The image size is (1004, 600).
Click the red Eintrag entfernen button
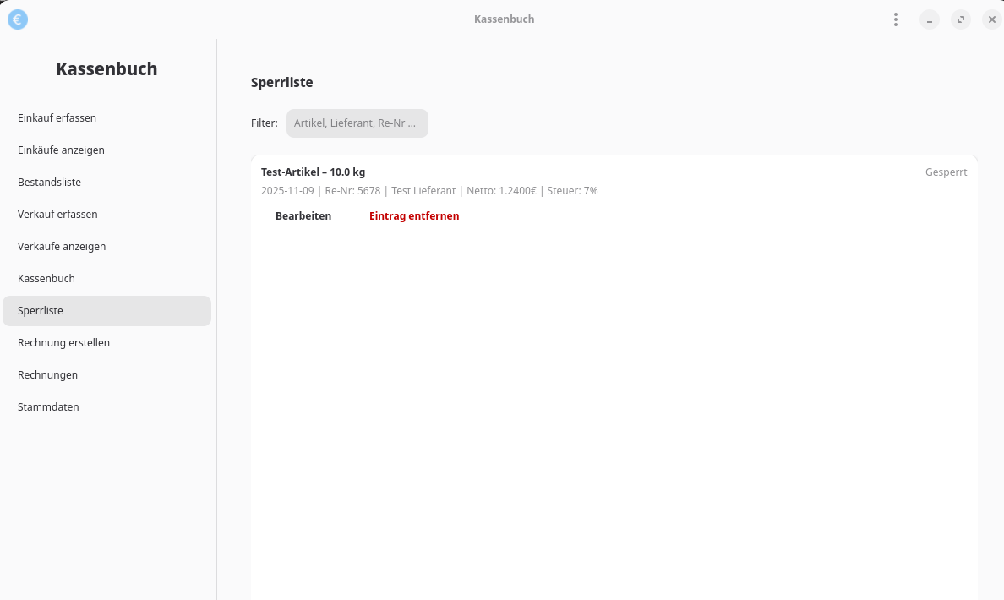point(414,216)
